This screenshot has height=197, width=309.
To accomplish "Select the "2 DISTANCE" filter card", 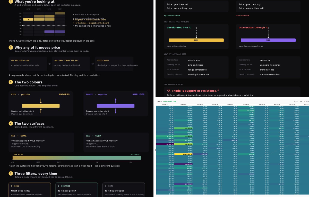I will [77, 190].
